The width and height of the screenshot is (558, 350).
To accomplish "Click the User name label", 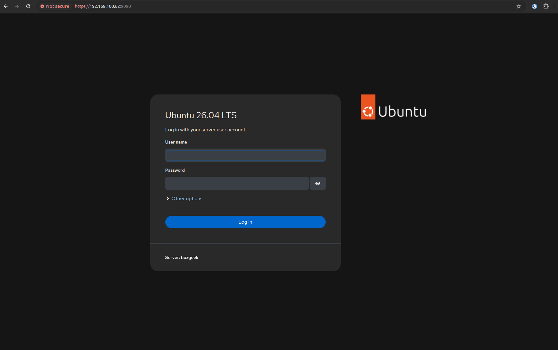I will pos(176,142).
